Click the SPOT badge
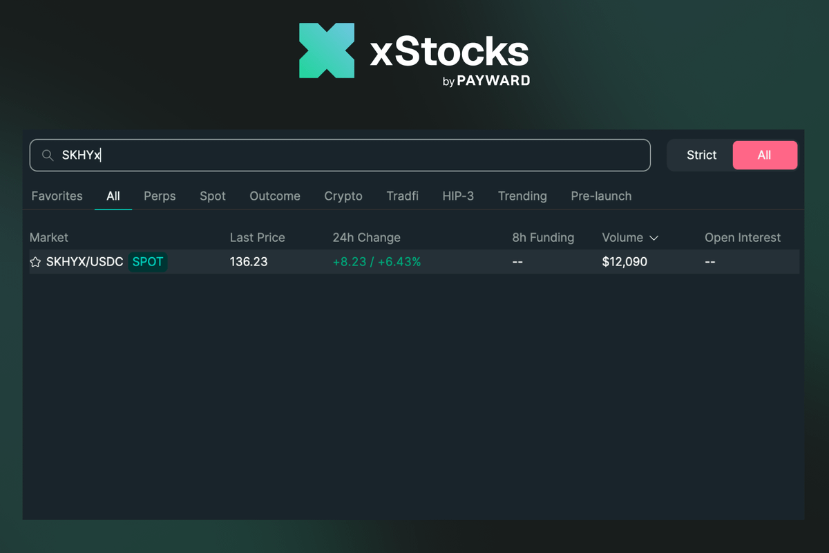The height and width of the screenshot is (553, 829). click(x=148, y=262)
